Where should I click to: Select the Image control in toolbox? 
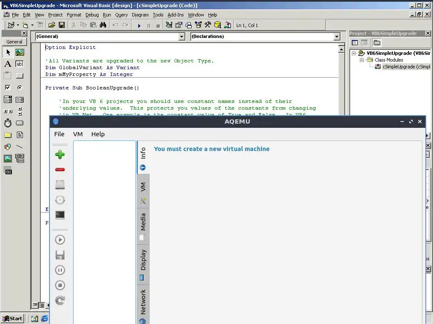[x=8, y=159]
